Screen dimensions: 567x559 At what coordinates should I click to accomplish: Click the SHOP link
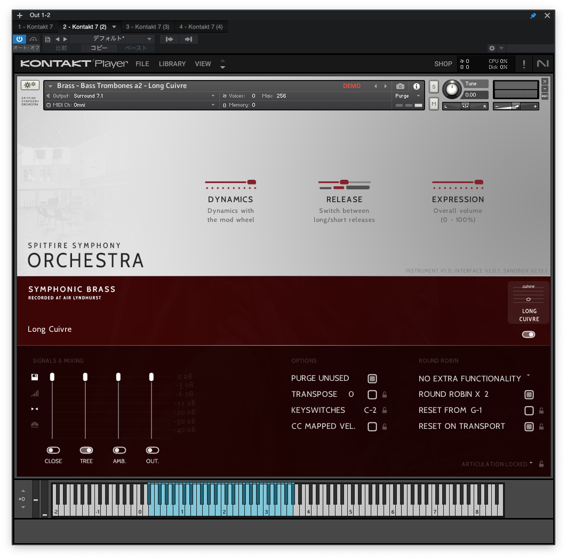pyautogui.click(x=443, y=64)
